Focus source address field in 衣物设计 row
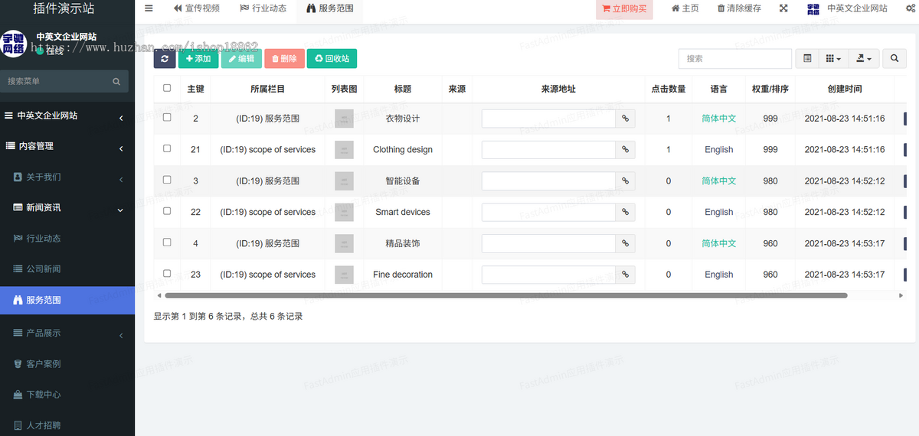This screenshot has height=436, width=919. [548, 118]
